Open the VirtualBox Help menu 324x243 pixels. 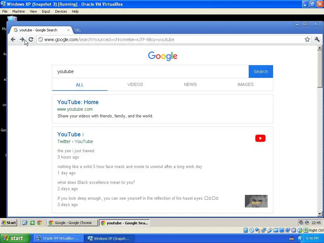(75, 11)
